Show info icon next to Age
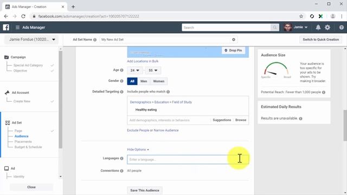Image resolution: width=347 pixels, height=195 pixels. 121,70
